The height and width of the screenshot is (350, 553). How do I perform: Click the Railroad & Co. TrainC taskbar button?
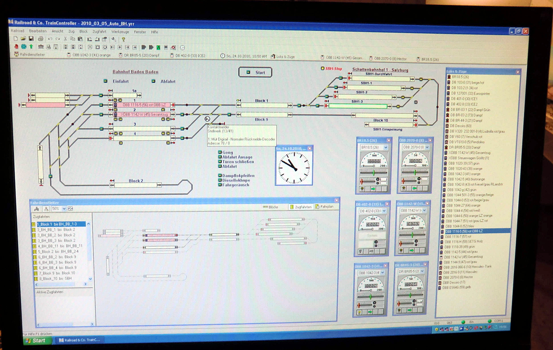(x=80, y=340)
